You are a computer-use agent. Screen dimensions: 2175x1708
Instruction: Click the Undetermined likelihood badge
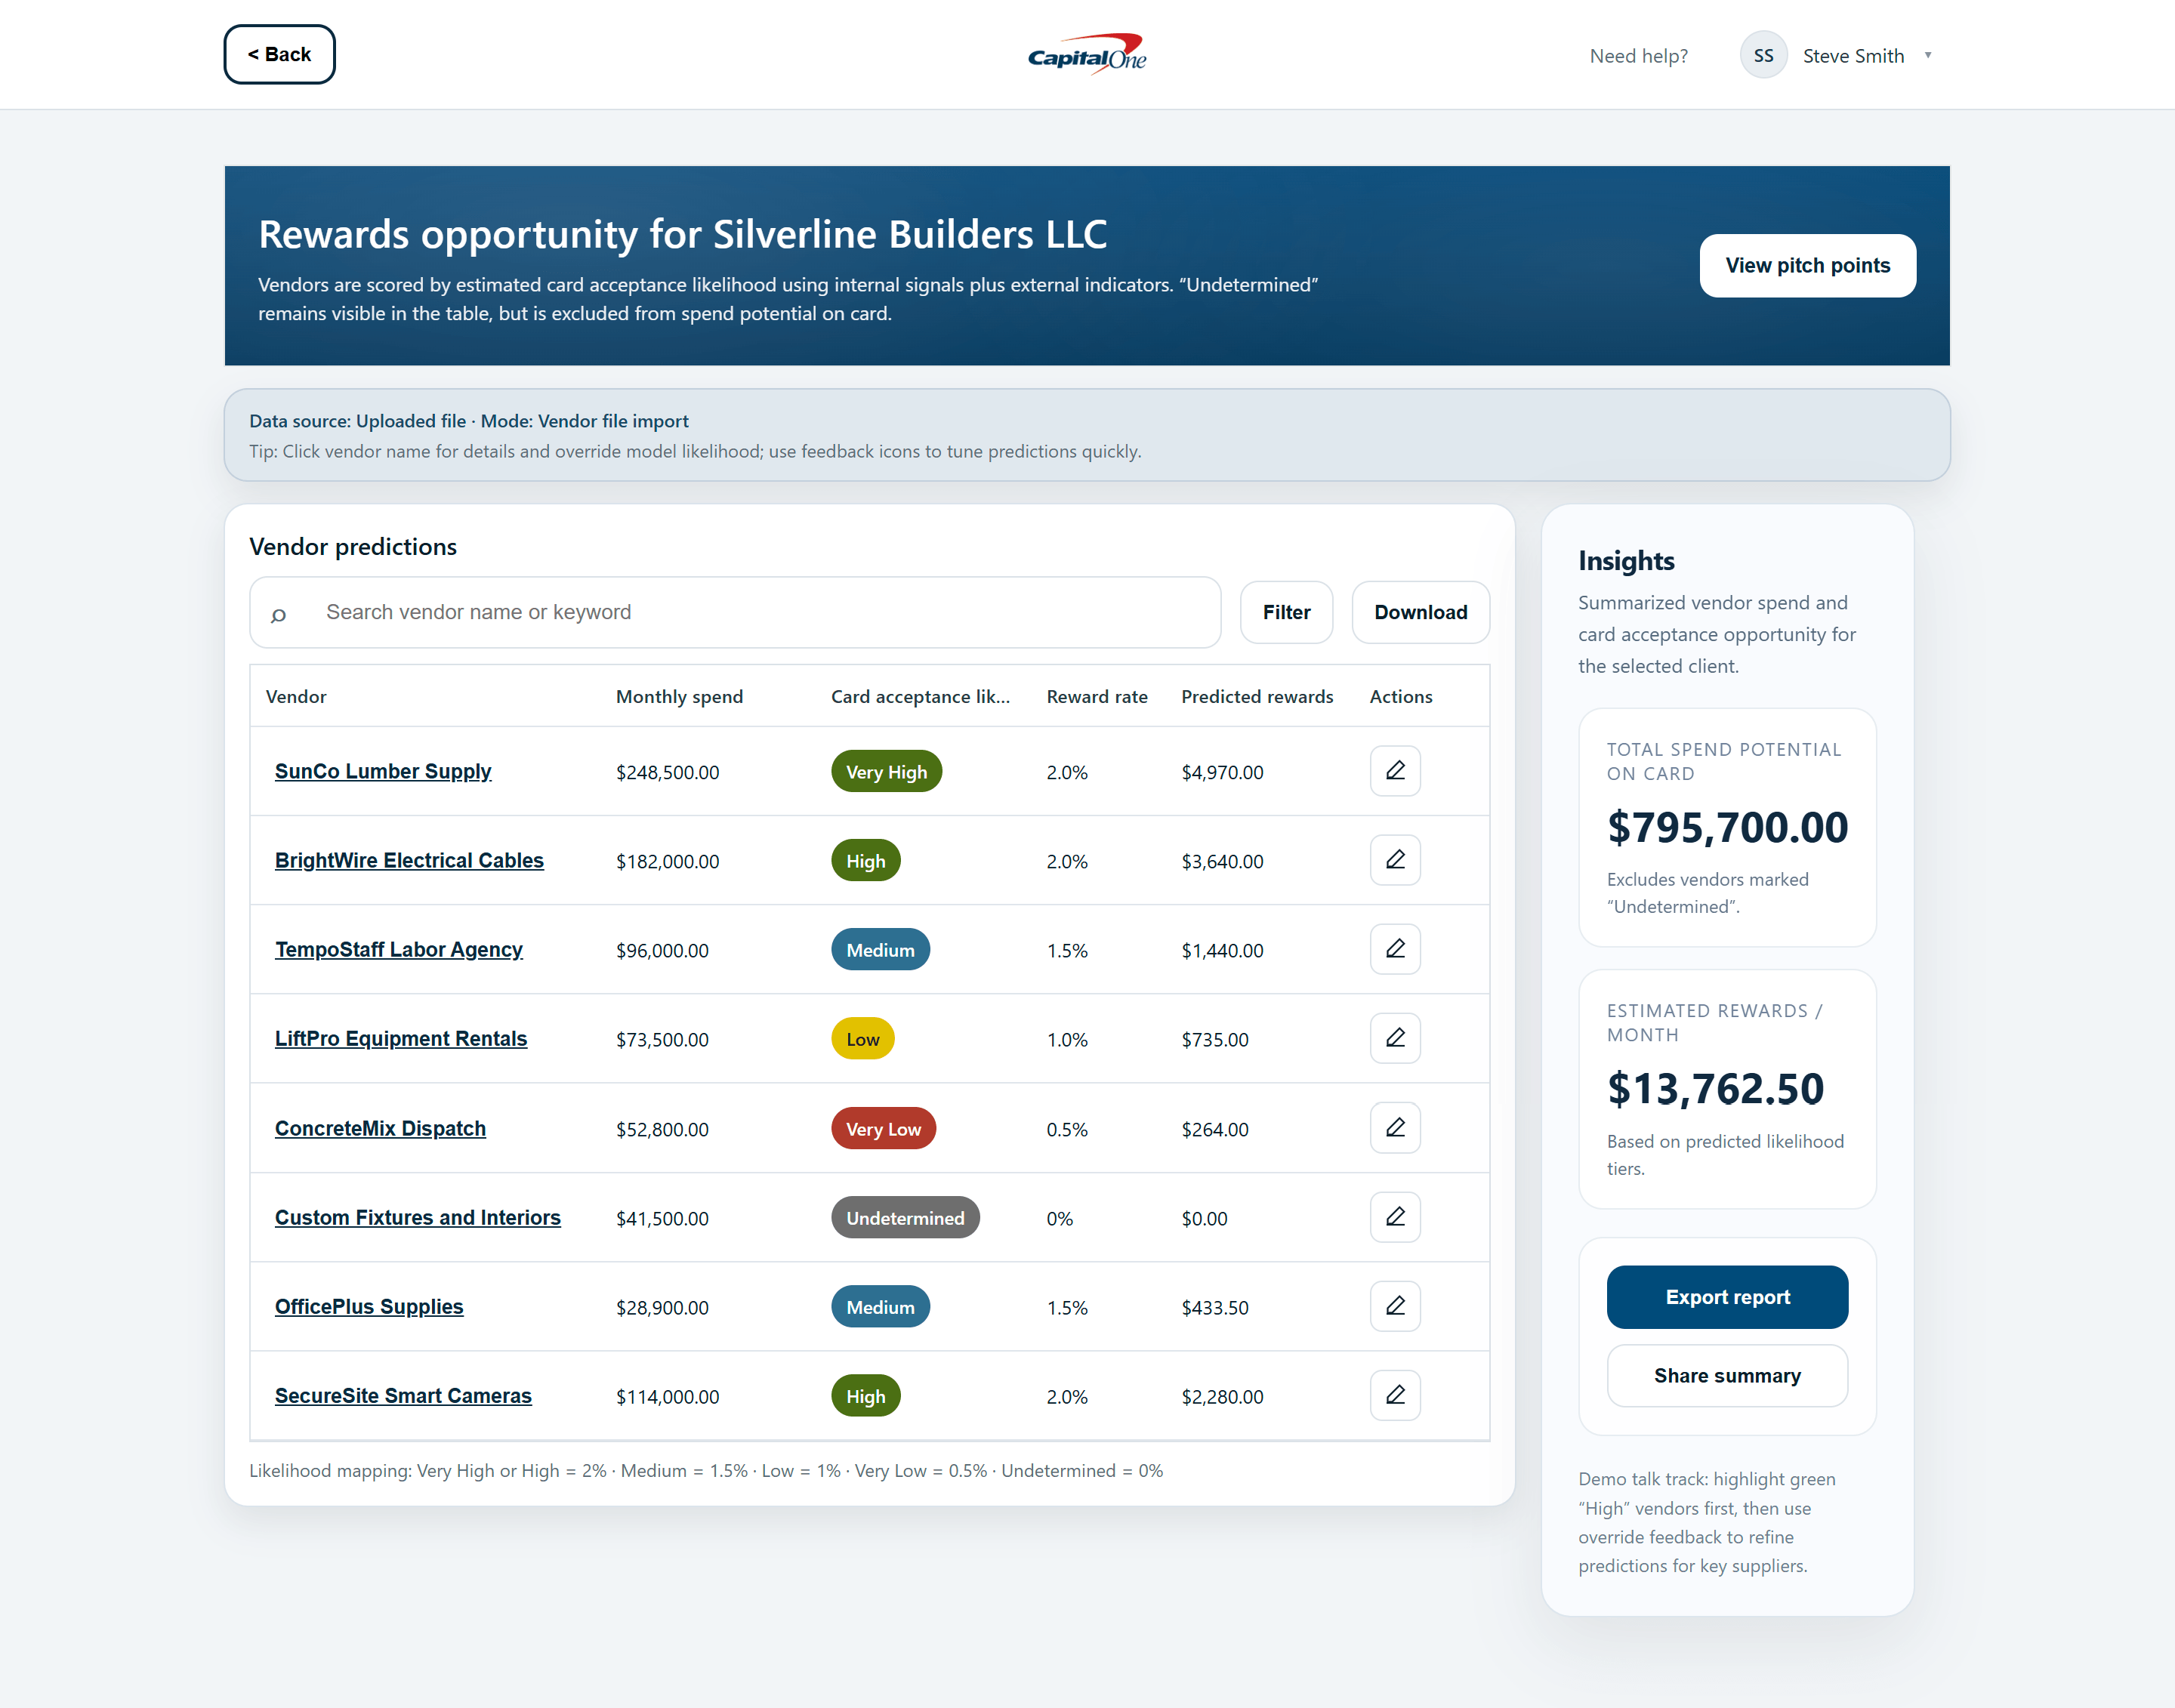(905, 1217)
